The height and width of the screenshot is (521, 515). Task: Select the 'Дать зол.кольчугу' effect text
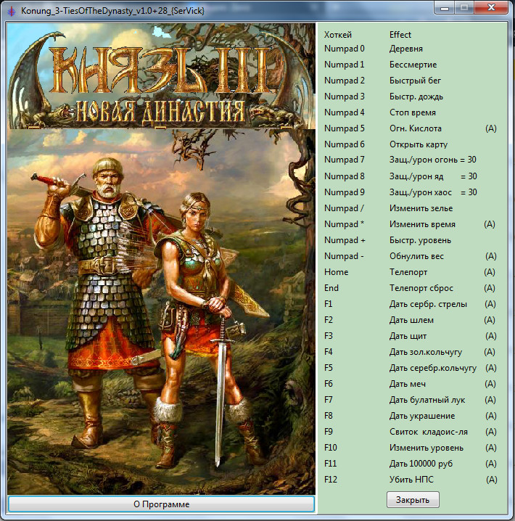click(426, 352)
